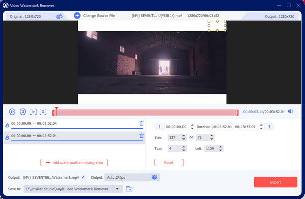Play the video preview

coord(12,112)
